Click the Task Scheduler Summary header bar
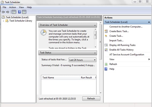Screen dimensions: 152x107 pos(69,18)
